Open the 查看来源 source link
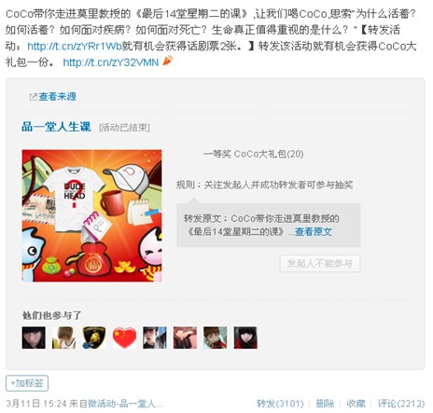The height and width of the screenshot is (413, 433). (57, 97)
